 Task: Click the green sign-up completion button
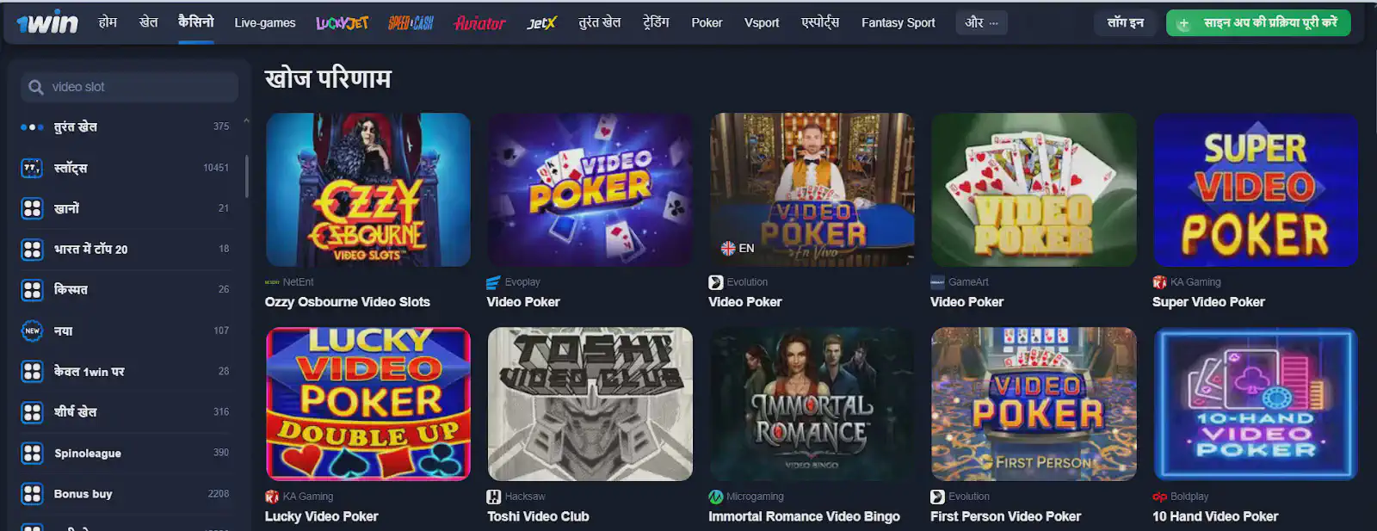[x=1258, y=23]
